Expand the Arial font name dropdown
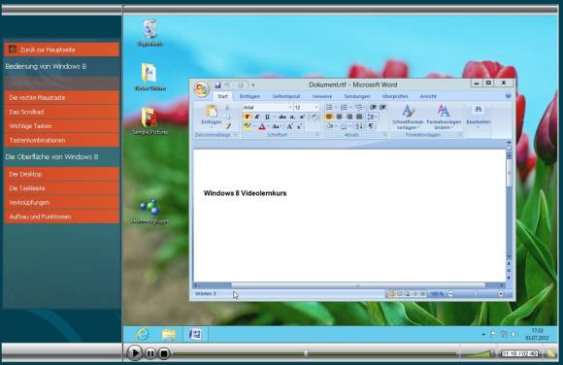The width and height of the screenshot is (563, 365). point(290,108)
